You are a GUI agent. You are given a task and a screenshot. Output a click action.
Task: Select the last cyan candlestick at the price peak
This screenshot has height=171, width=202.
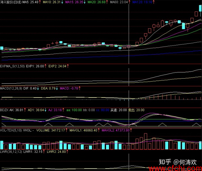tap(200, 9)
